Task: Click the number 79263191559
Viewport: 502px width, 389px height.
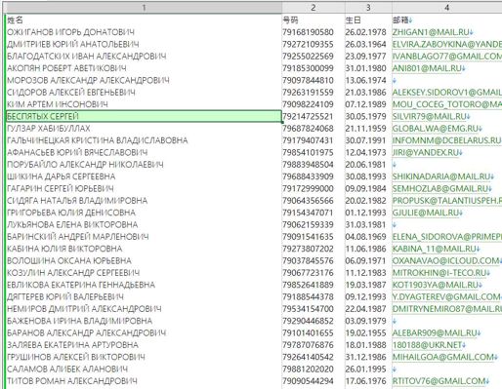Action: pos(308,93)
